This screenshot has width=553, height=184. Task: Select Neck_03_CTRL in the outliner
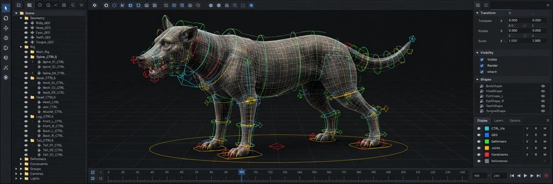(x=53, y=93)
